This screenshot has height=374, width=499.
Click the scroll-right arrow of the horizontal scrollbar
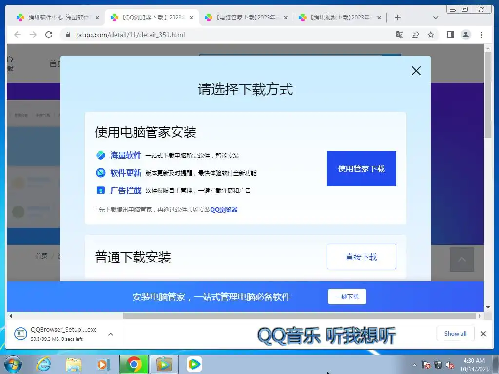pyautogui.click(x=480, y=316)
